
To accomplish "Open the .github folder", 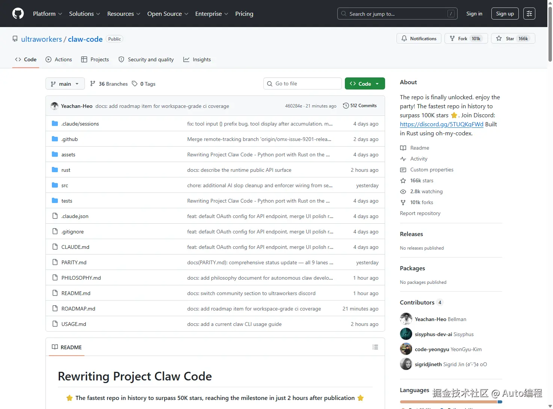I will pyautogui.click(x=70, y=139).
